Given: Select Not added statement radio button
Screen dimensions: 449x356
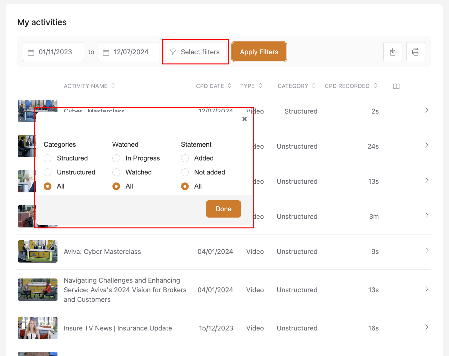Looking at the screenshot, I should point(185,172).
